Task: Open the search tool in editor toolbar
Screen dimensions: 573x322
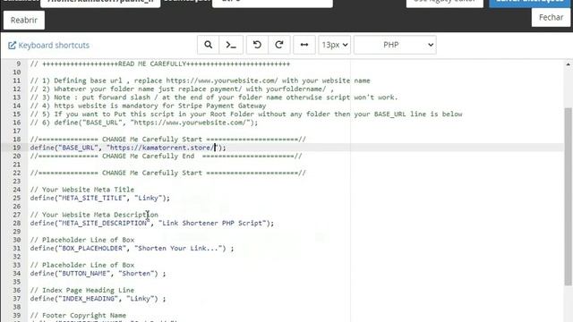Action: (x=208, y=45)
